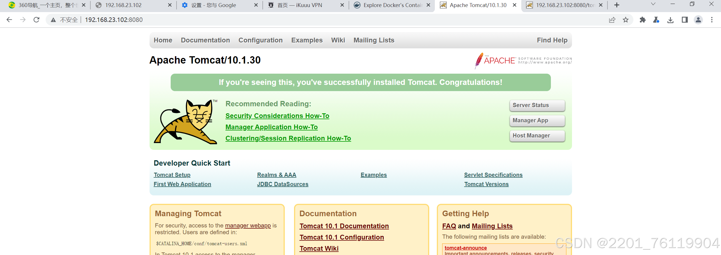This screenshot has height=255, width=721.
Task: Reload the Tomcat page
Action: [36, 20]
